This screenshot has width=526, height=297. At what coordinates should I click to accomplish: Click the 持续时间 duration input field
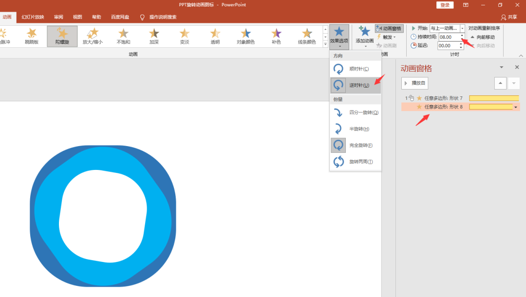[449, 37]
